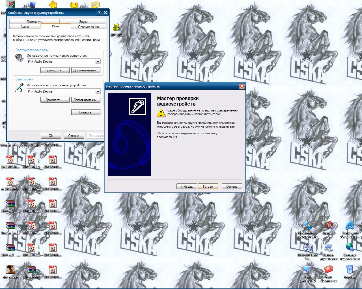362x289 pixels.
Task: Switch to the Аудио tab
Action: [x=25, y=27]
